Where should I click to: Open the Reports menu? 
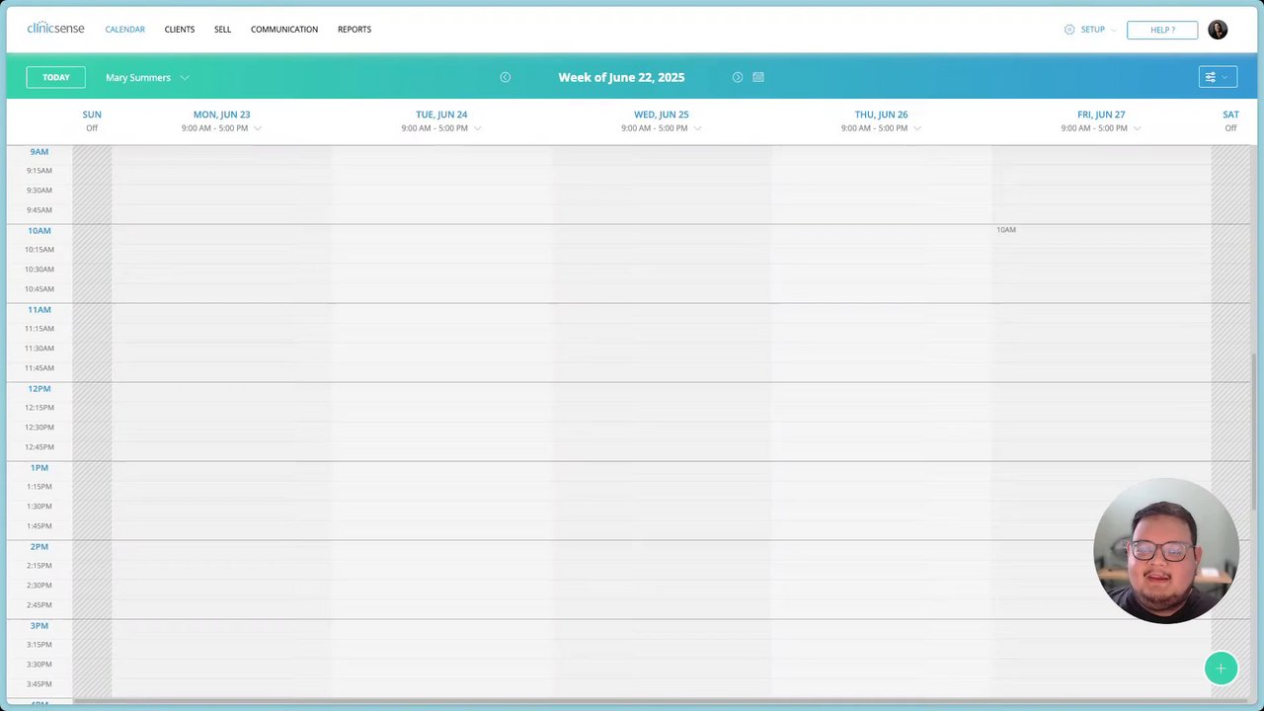point(355,30)
